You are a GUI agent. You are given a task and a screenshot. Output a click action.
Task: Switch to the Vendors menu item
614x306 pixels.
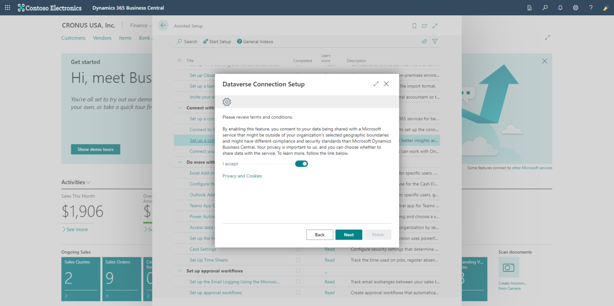tap(102, 38)
